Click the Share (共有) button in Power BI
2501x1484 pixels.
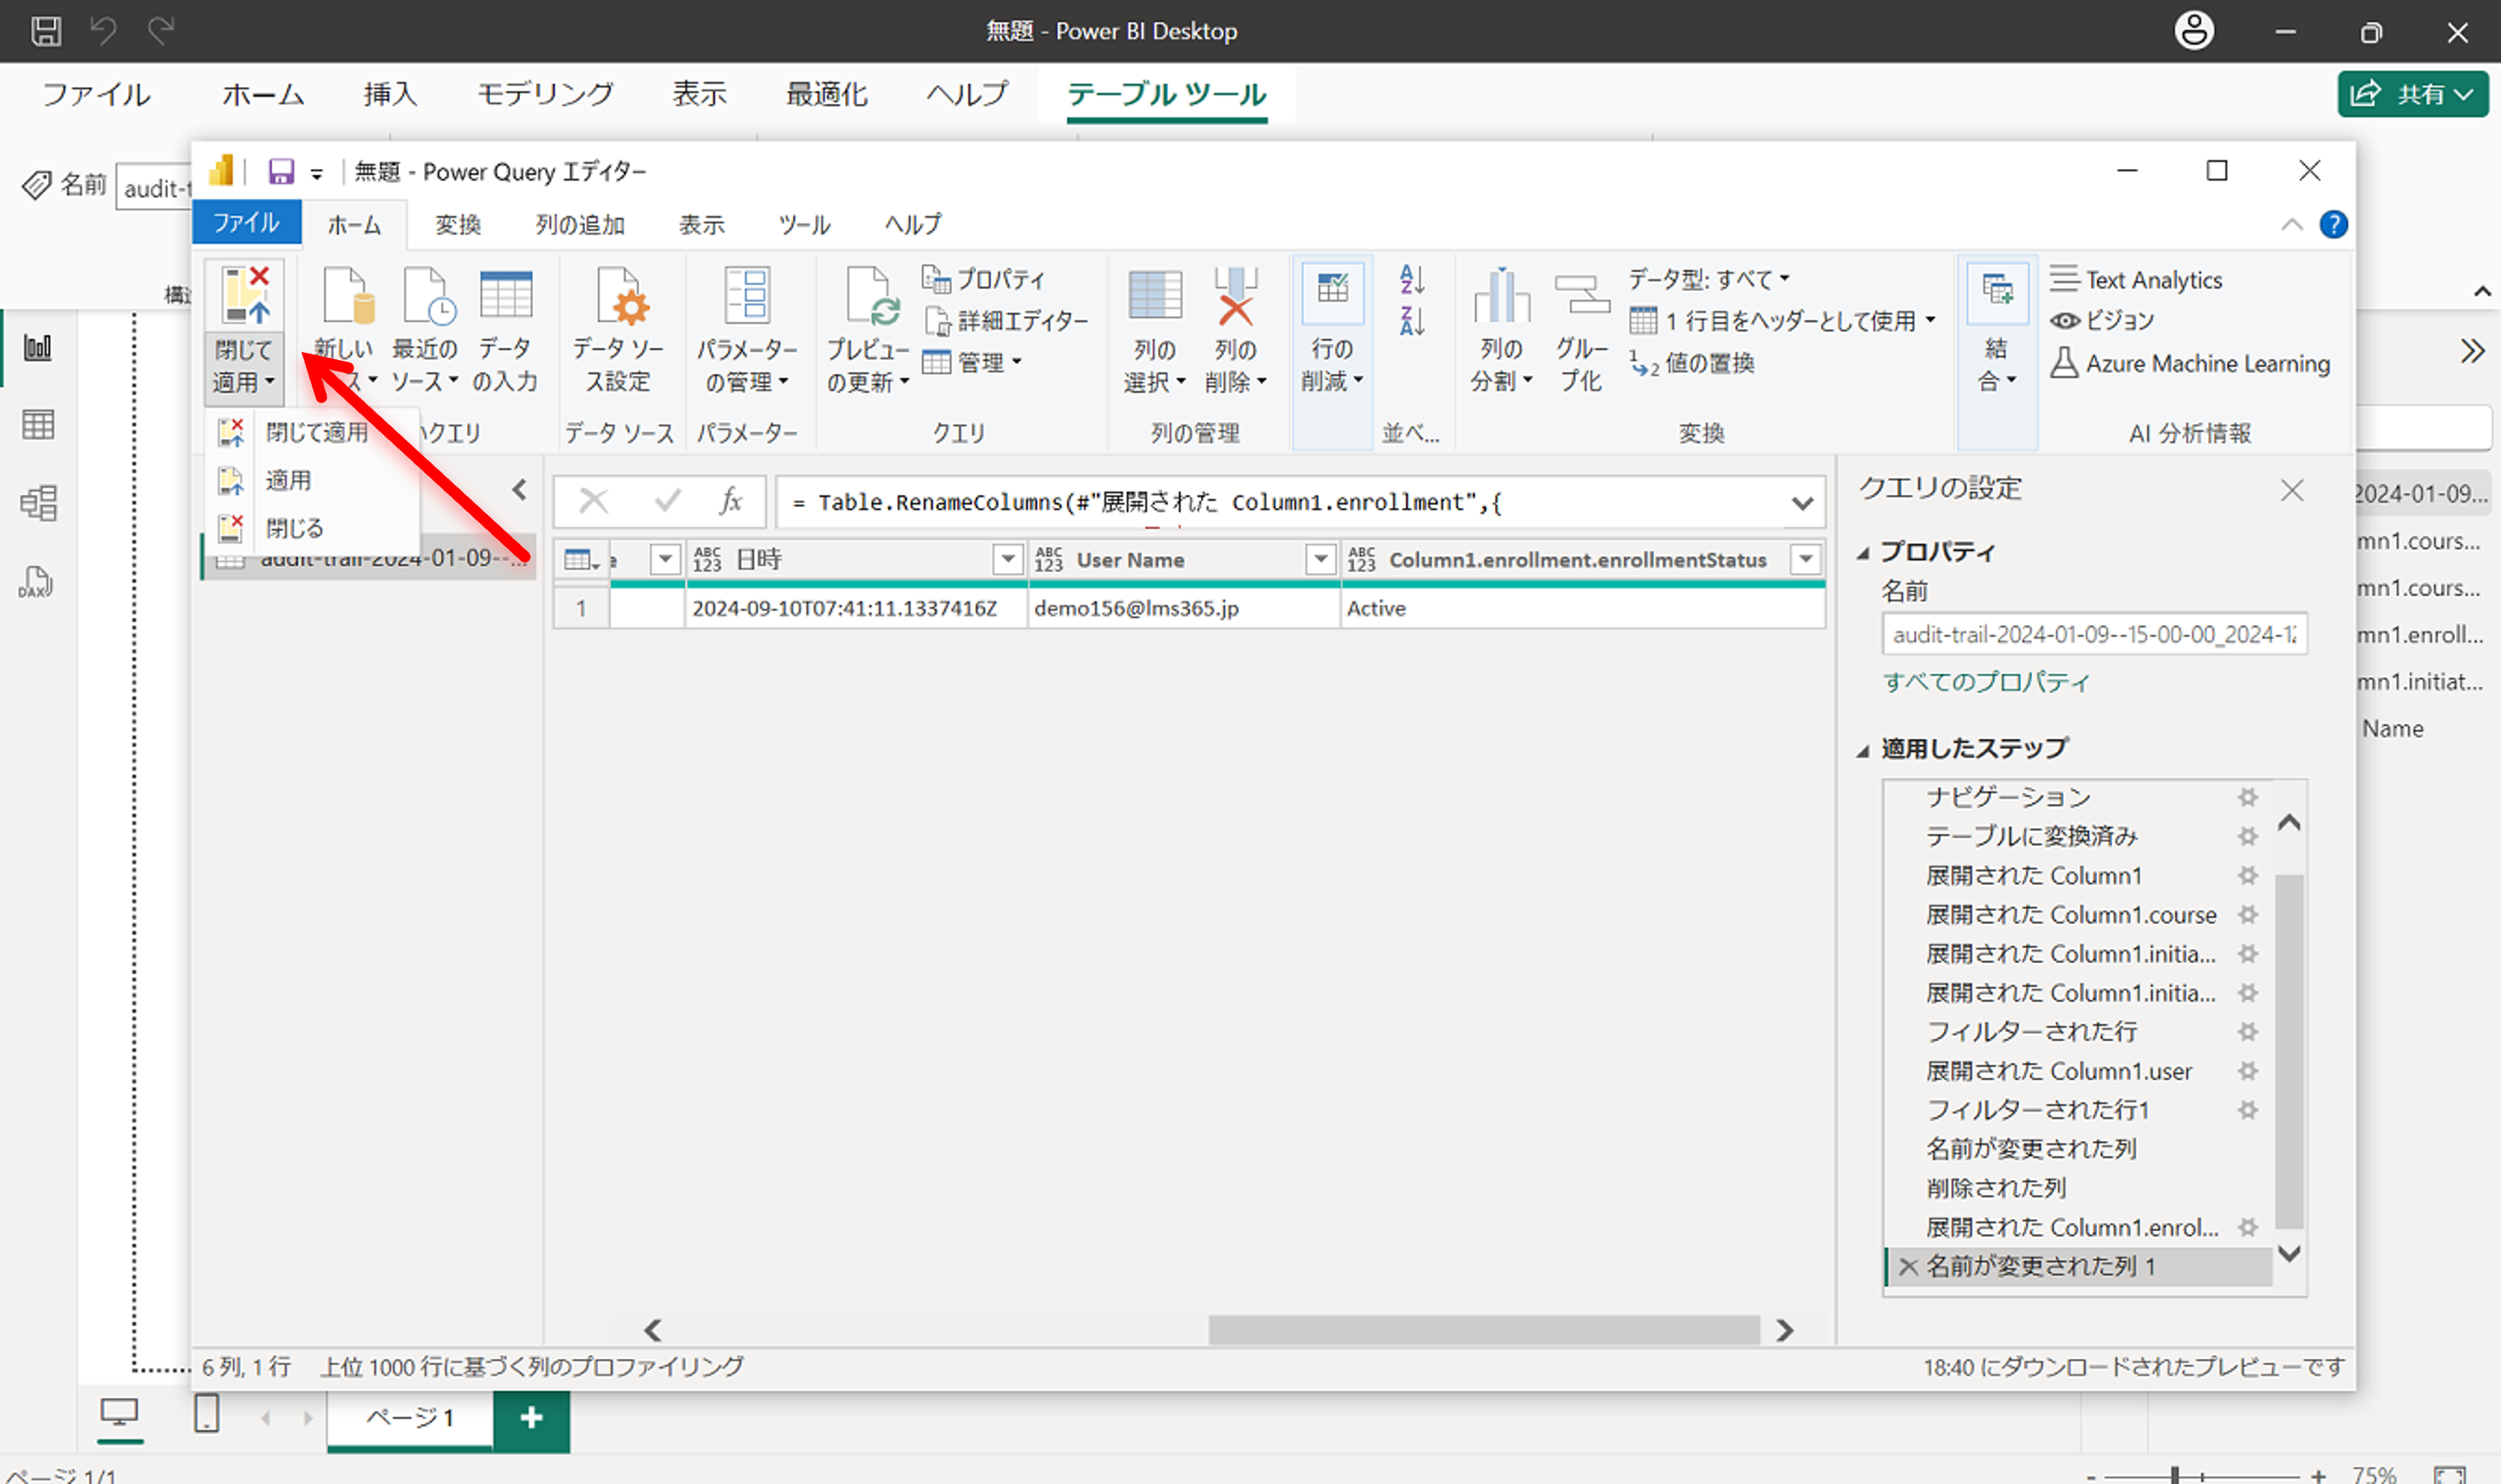tap(2412, 94)
